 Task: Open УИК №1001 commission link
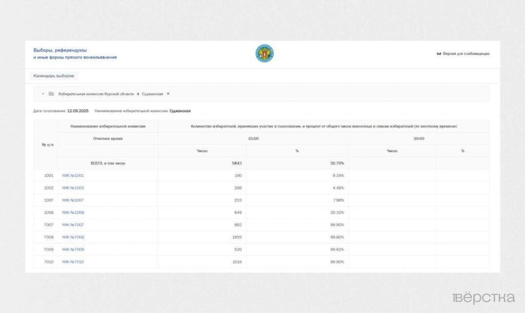coord(73,176)
